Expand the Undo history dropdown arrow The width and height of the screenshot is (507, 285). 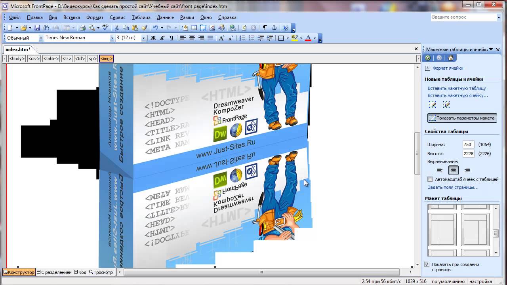[162, 28]
